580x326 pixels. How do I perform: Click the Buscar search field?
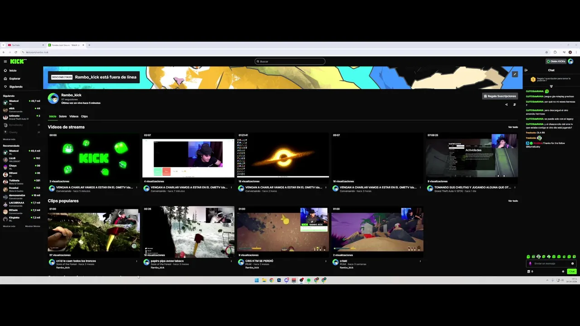coord(290,62)
